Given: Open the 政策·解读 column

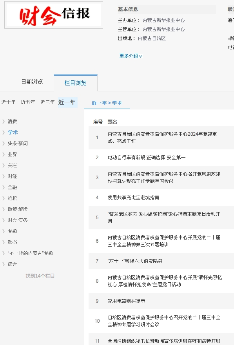Looking at the screenshot, I should (x=18, y=209).
